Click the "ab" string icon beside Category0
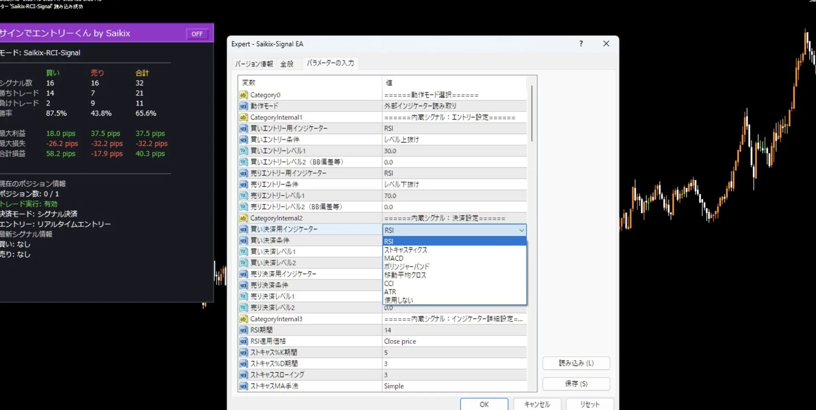Screen dimensions: 816x410 244,95
